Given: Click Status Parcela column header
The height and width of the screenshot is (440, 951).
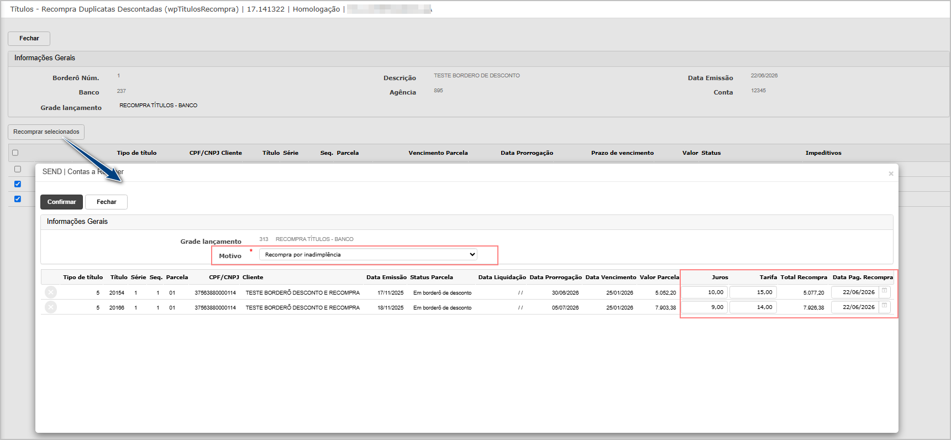Looking at the screenshot, I should (432, 277).
